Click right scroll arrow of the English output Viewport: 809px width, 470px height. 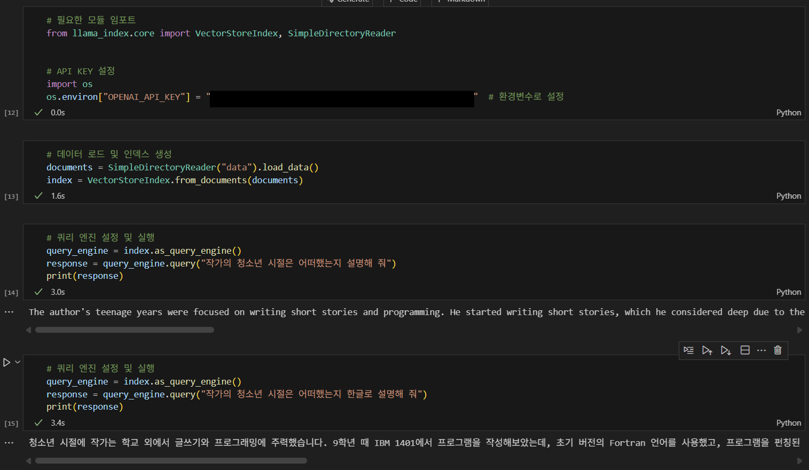point(799,330)
